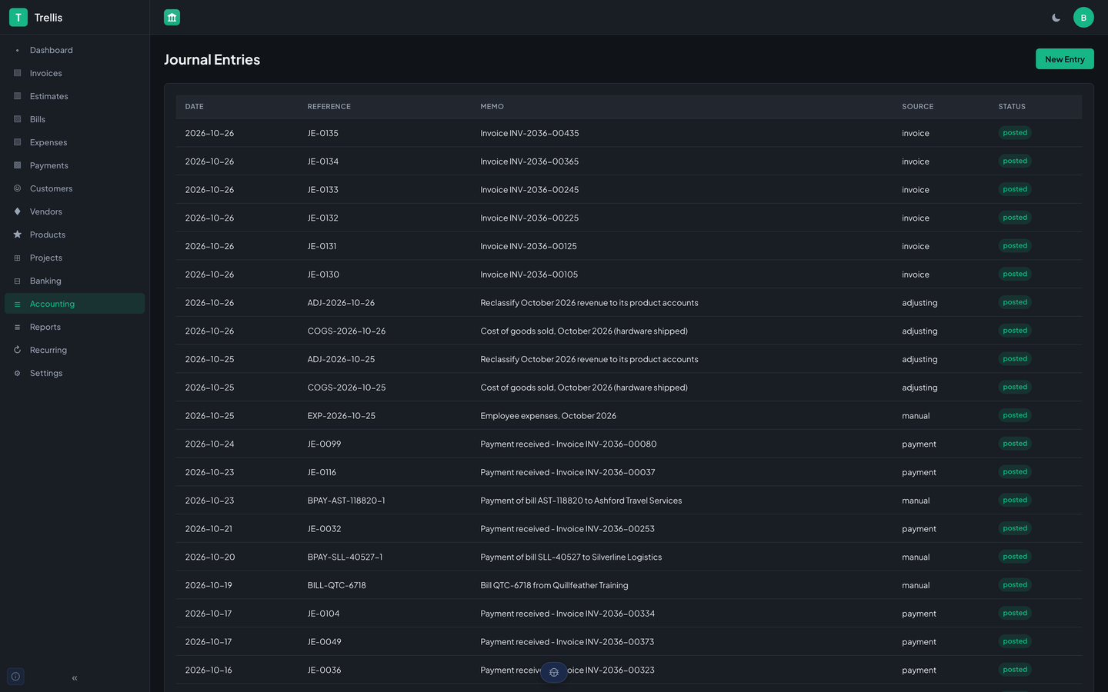Click the Banking sidebar icon
The height and width of the screenshot is (692, 1108).
tap(17, 281)
